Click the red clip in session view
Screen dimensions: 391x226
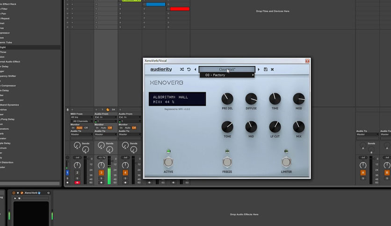(x=180, y=9)
